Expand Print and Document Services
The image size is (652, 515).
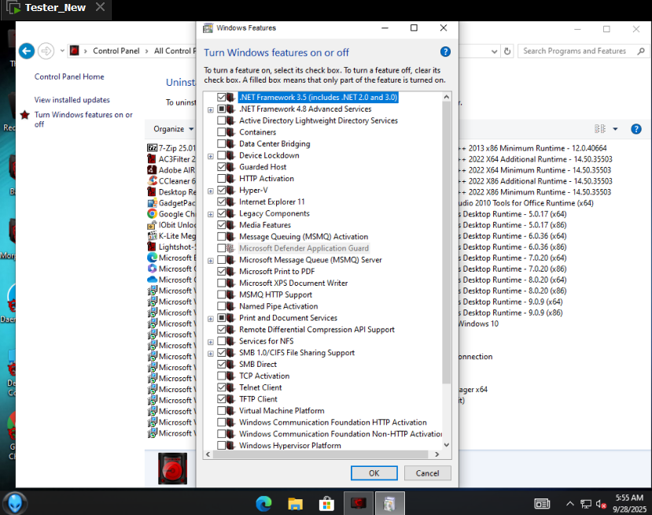tap(211, 319)
